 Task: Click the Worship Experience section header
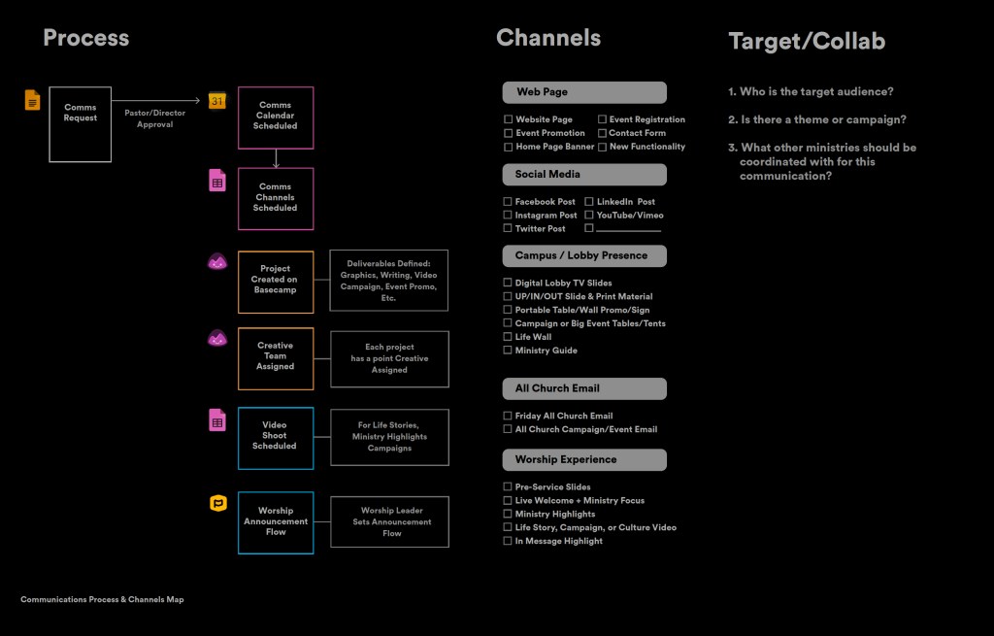[x=584, y=459]
